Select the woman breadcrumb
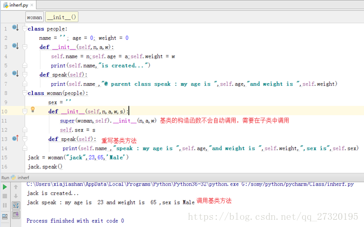Screen dimensions: 364x227 tap(35, 18)
